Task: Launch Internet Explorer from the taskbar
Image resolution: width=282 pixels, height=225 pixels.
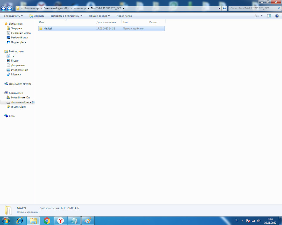Action: [19, 221]
